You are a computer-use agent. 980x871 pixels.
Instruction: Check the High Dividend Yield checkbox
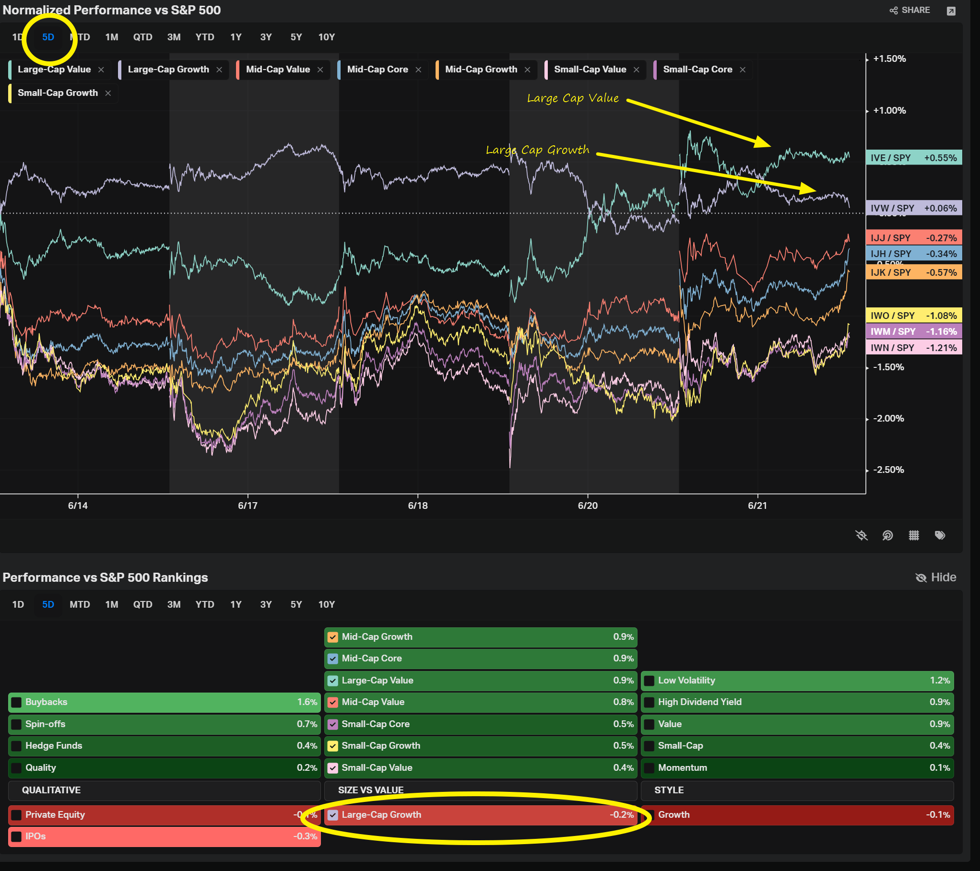[649, 702]
